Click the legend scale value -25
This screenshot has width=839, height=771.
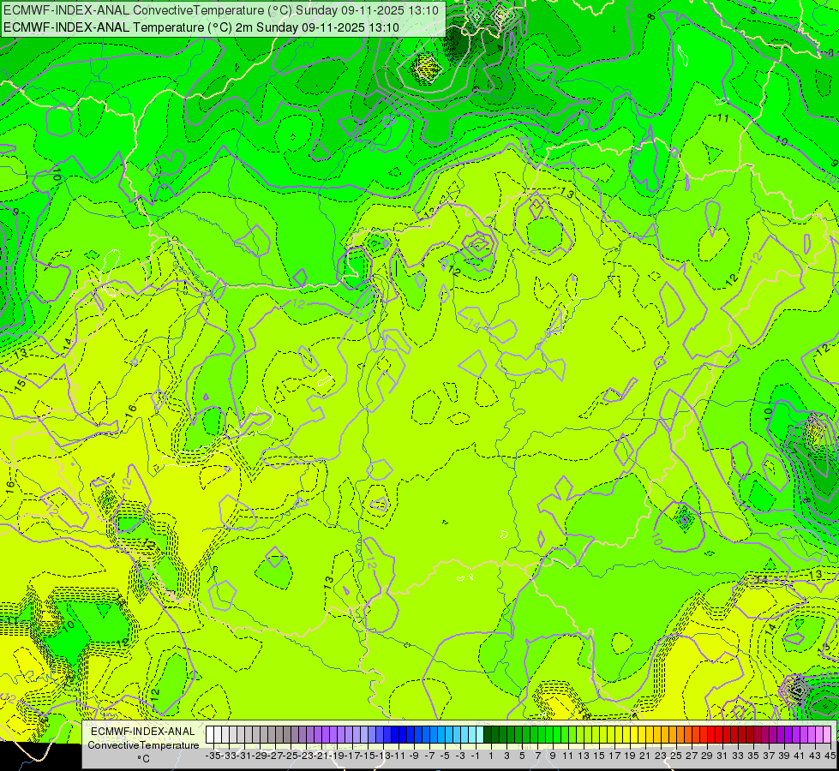coord(291,756)
